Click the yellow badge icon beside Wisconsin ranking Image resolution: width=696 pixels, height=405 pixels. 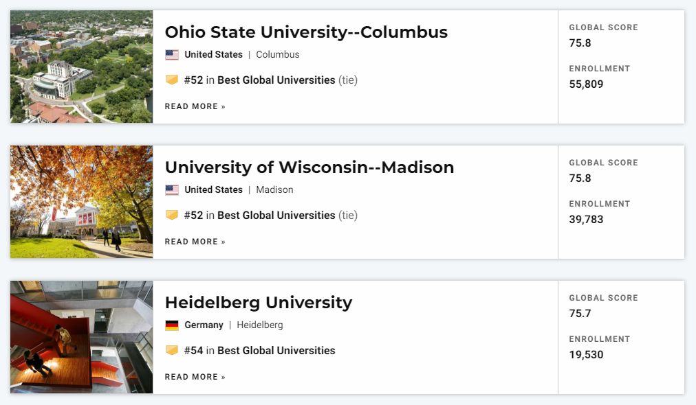coord(172,215)
